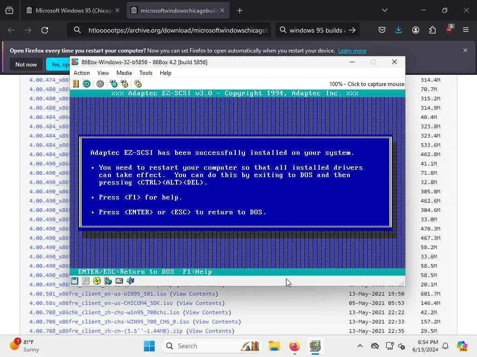
Task: Click 86Box icon in taskbar
Action: 315,346
